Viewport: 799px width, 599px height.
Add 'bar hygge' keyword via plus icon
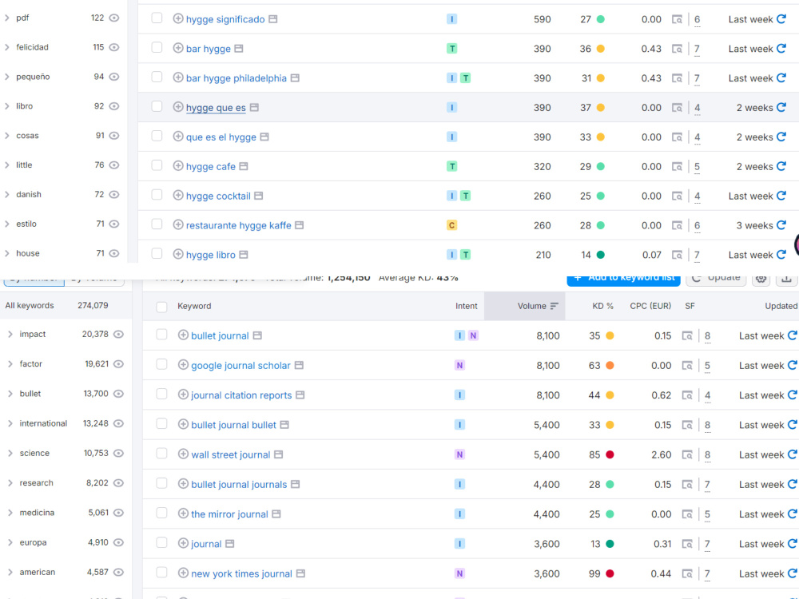[178, 49]
